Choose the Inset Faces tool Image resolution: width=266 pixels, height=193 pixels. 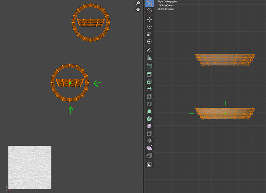(x=149, y=82)
